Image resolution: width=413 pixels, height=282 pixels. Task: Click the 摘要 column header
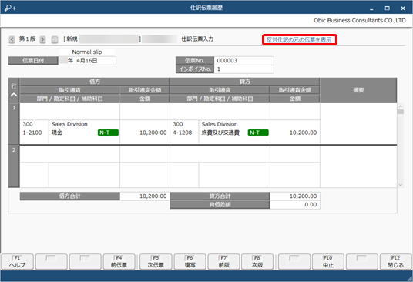point(358,90)
